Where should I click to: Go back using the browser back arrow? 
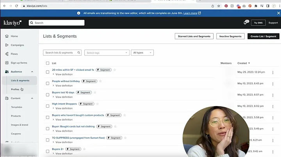[5, 6]
